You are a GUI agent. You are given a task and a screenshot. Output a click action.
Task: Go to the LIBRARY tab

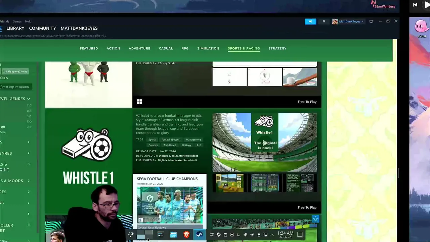coord(15,28)
